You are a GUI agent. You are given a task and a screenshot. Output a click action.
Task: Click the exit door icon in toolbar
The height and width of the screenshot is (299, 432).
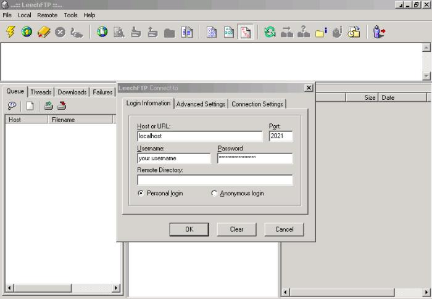379,32
